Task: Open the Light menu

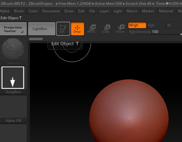Action: tap(118, 11)
